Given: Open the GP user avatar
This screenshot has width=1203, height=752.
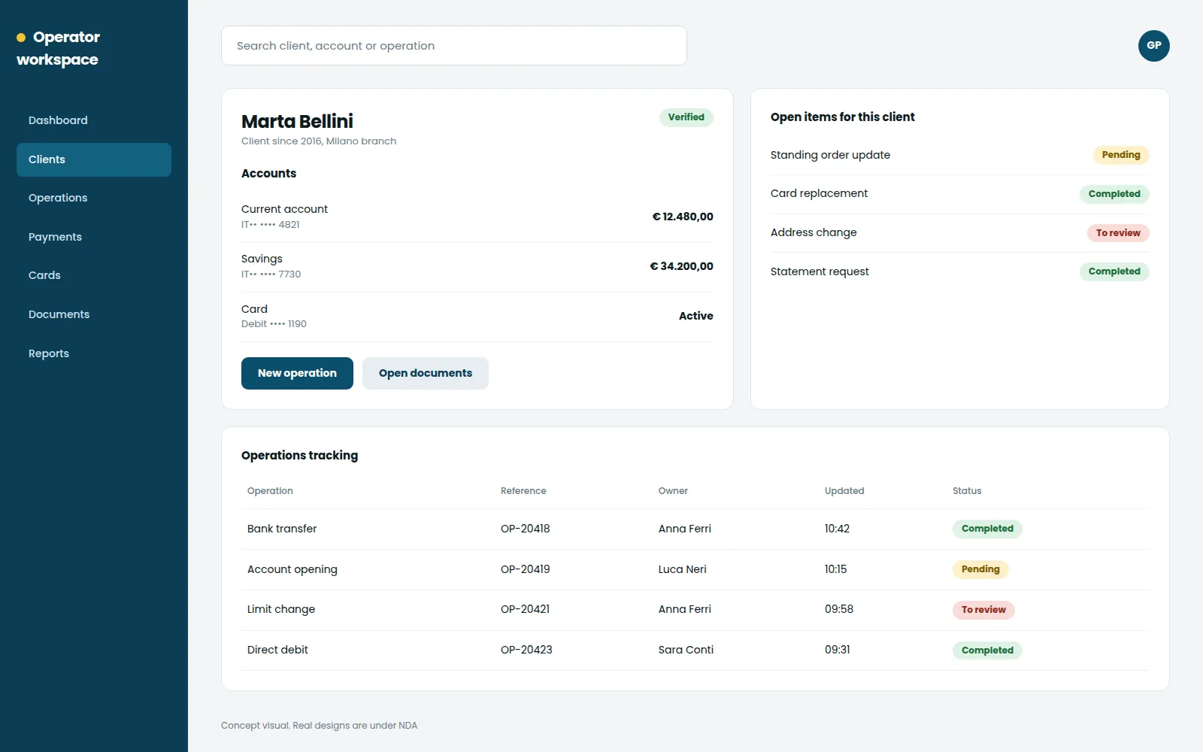Looking at the screenshot, I should point(1153,46).
